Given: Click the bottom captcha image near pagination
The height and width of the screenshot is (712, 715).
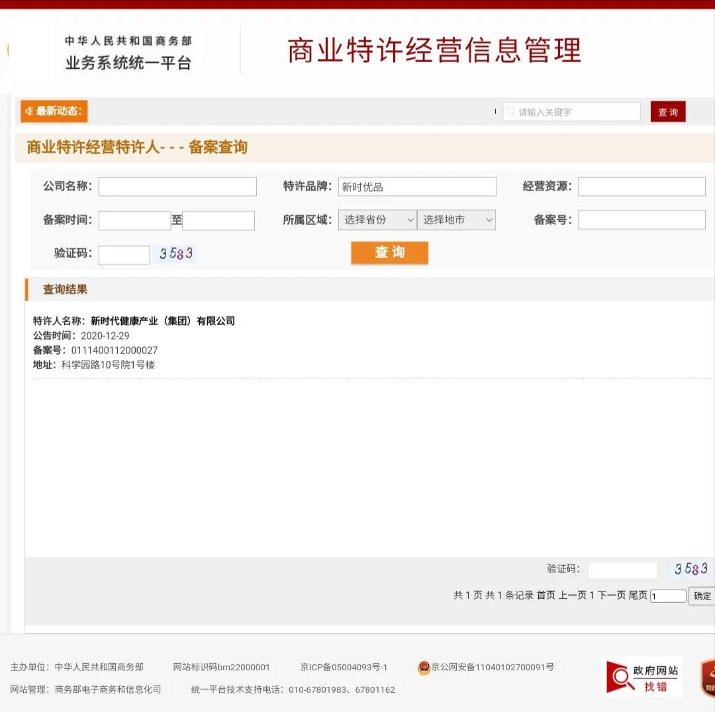Looking at the screenshot, I should [691, 569].
